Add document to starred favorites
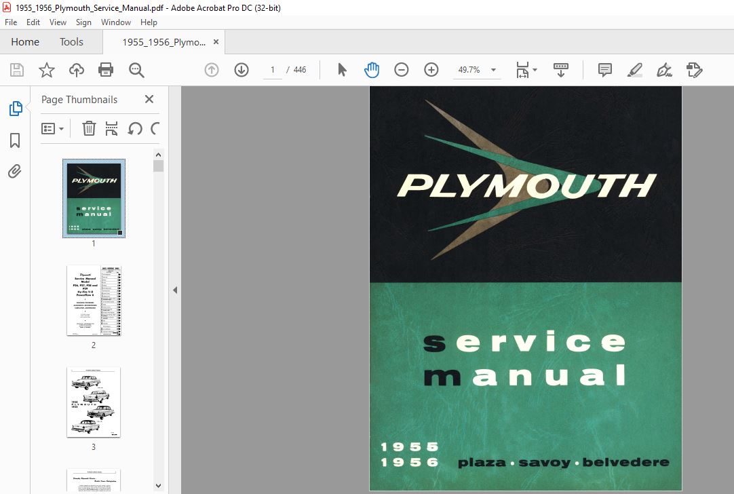This screenshot has height=494, width=734. point(46,71)
